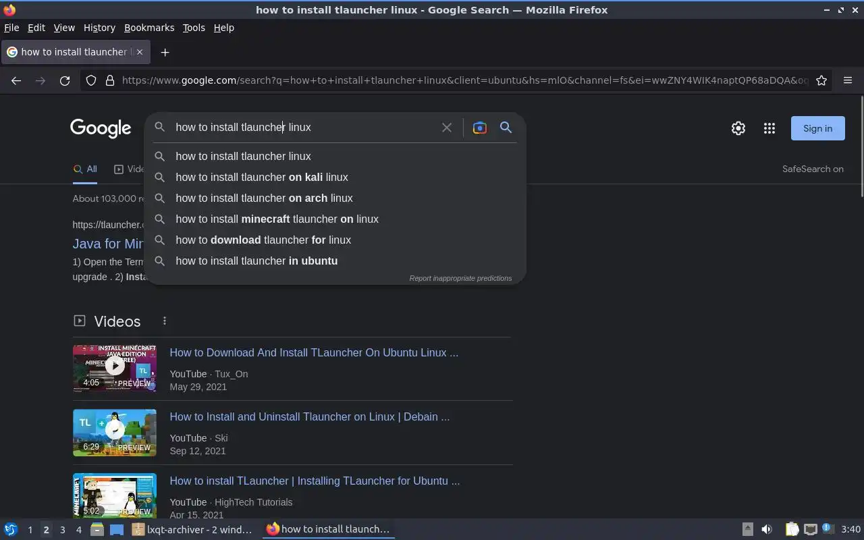
Task: Open 'Installing TLauncher for Ubuntu' video link
Action: 315,481
